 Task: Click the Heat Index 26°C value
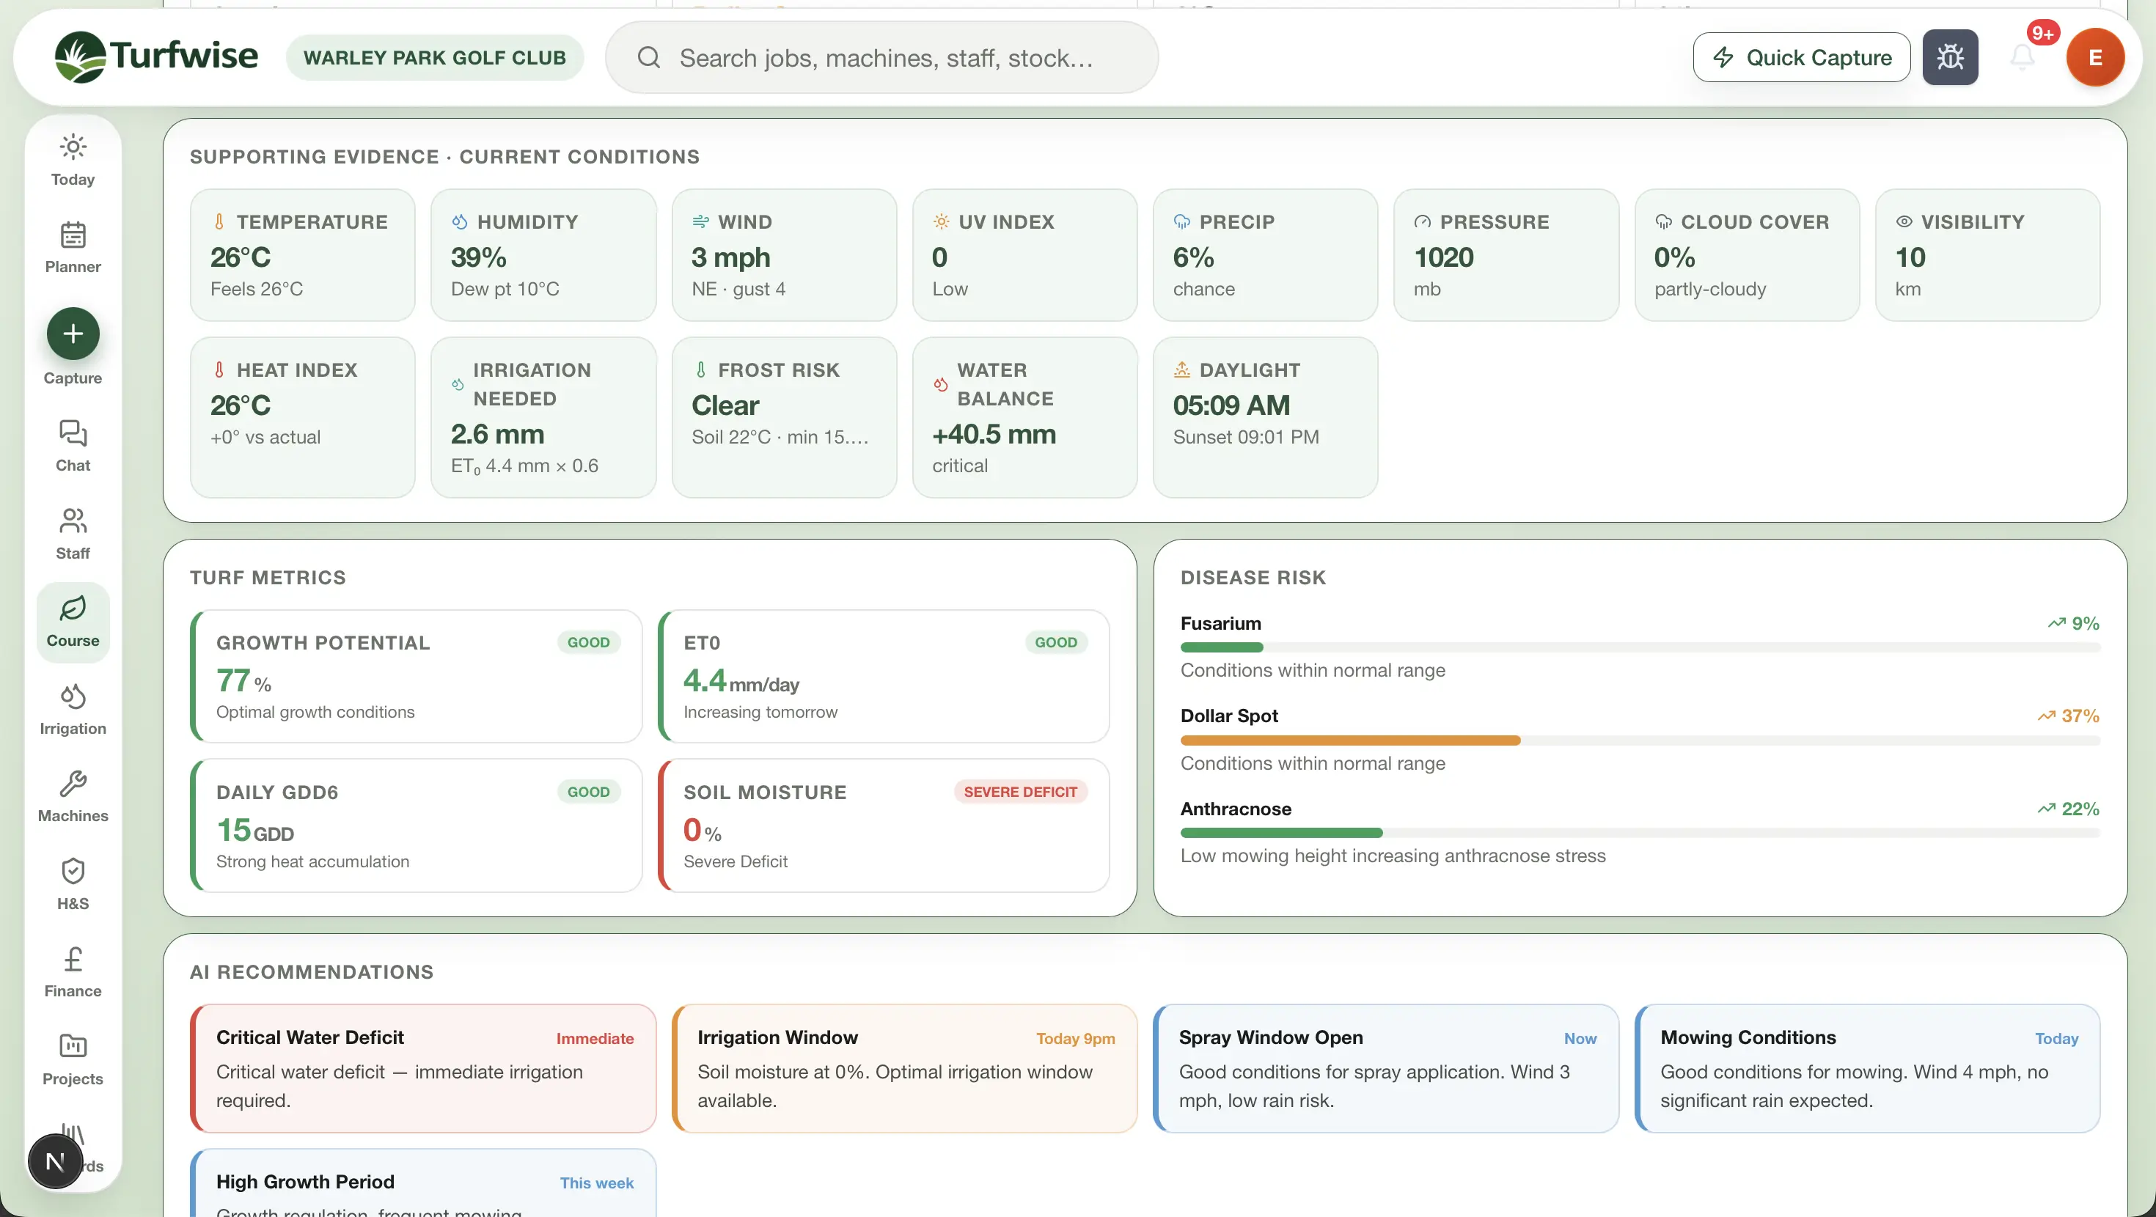coord(241,405)
